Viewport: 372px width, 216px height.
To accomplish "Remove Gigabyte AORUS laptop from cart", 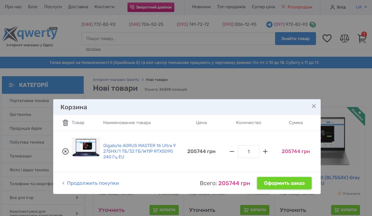I will tap(65, 151).
